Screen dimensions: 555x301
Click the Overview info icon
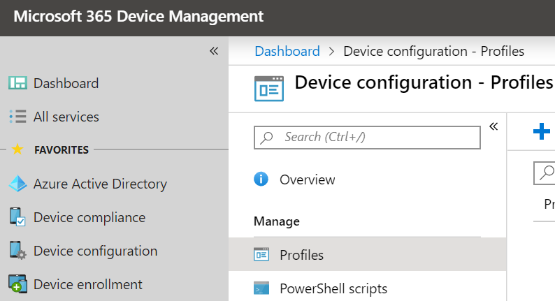tap(261, 179)
